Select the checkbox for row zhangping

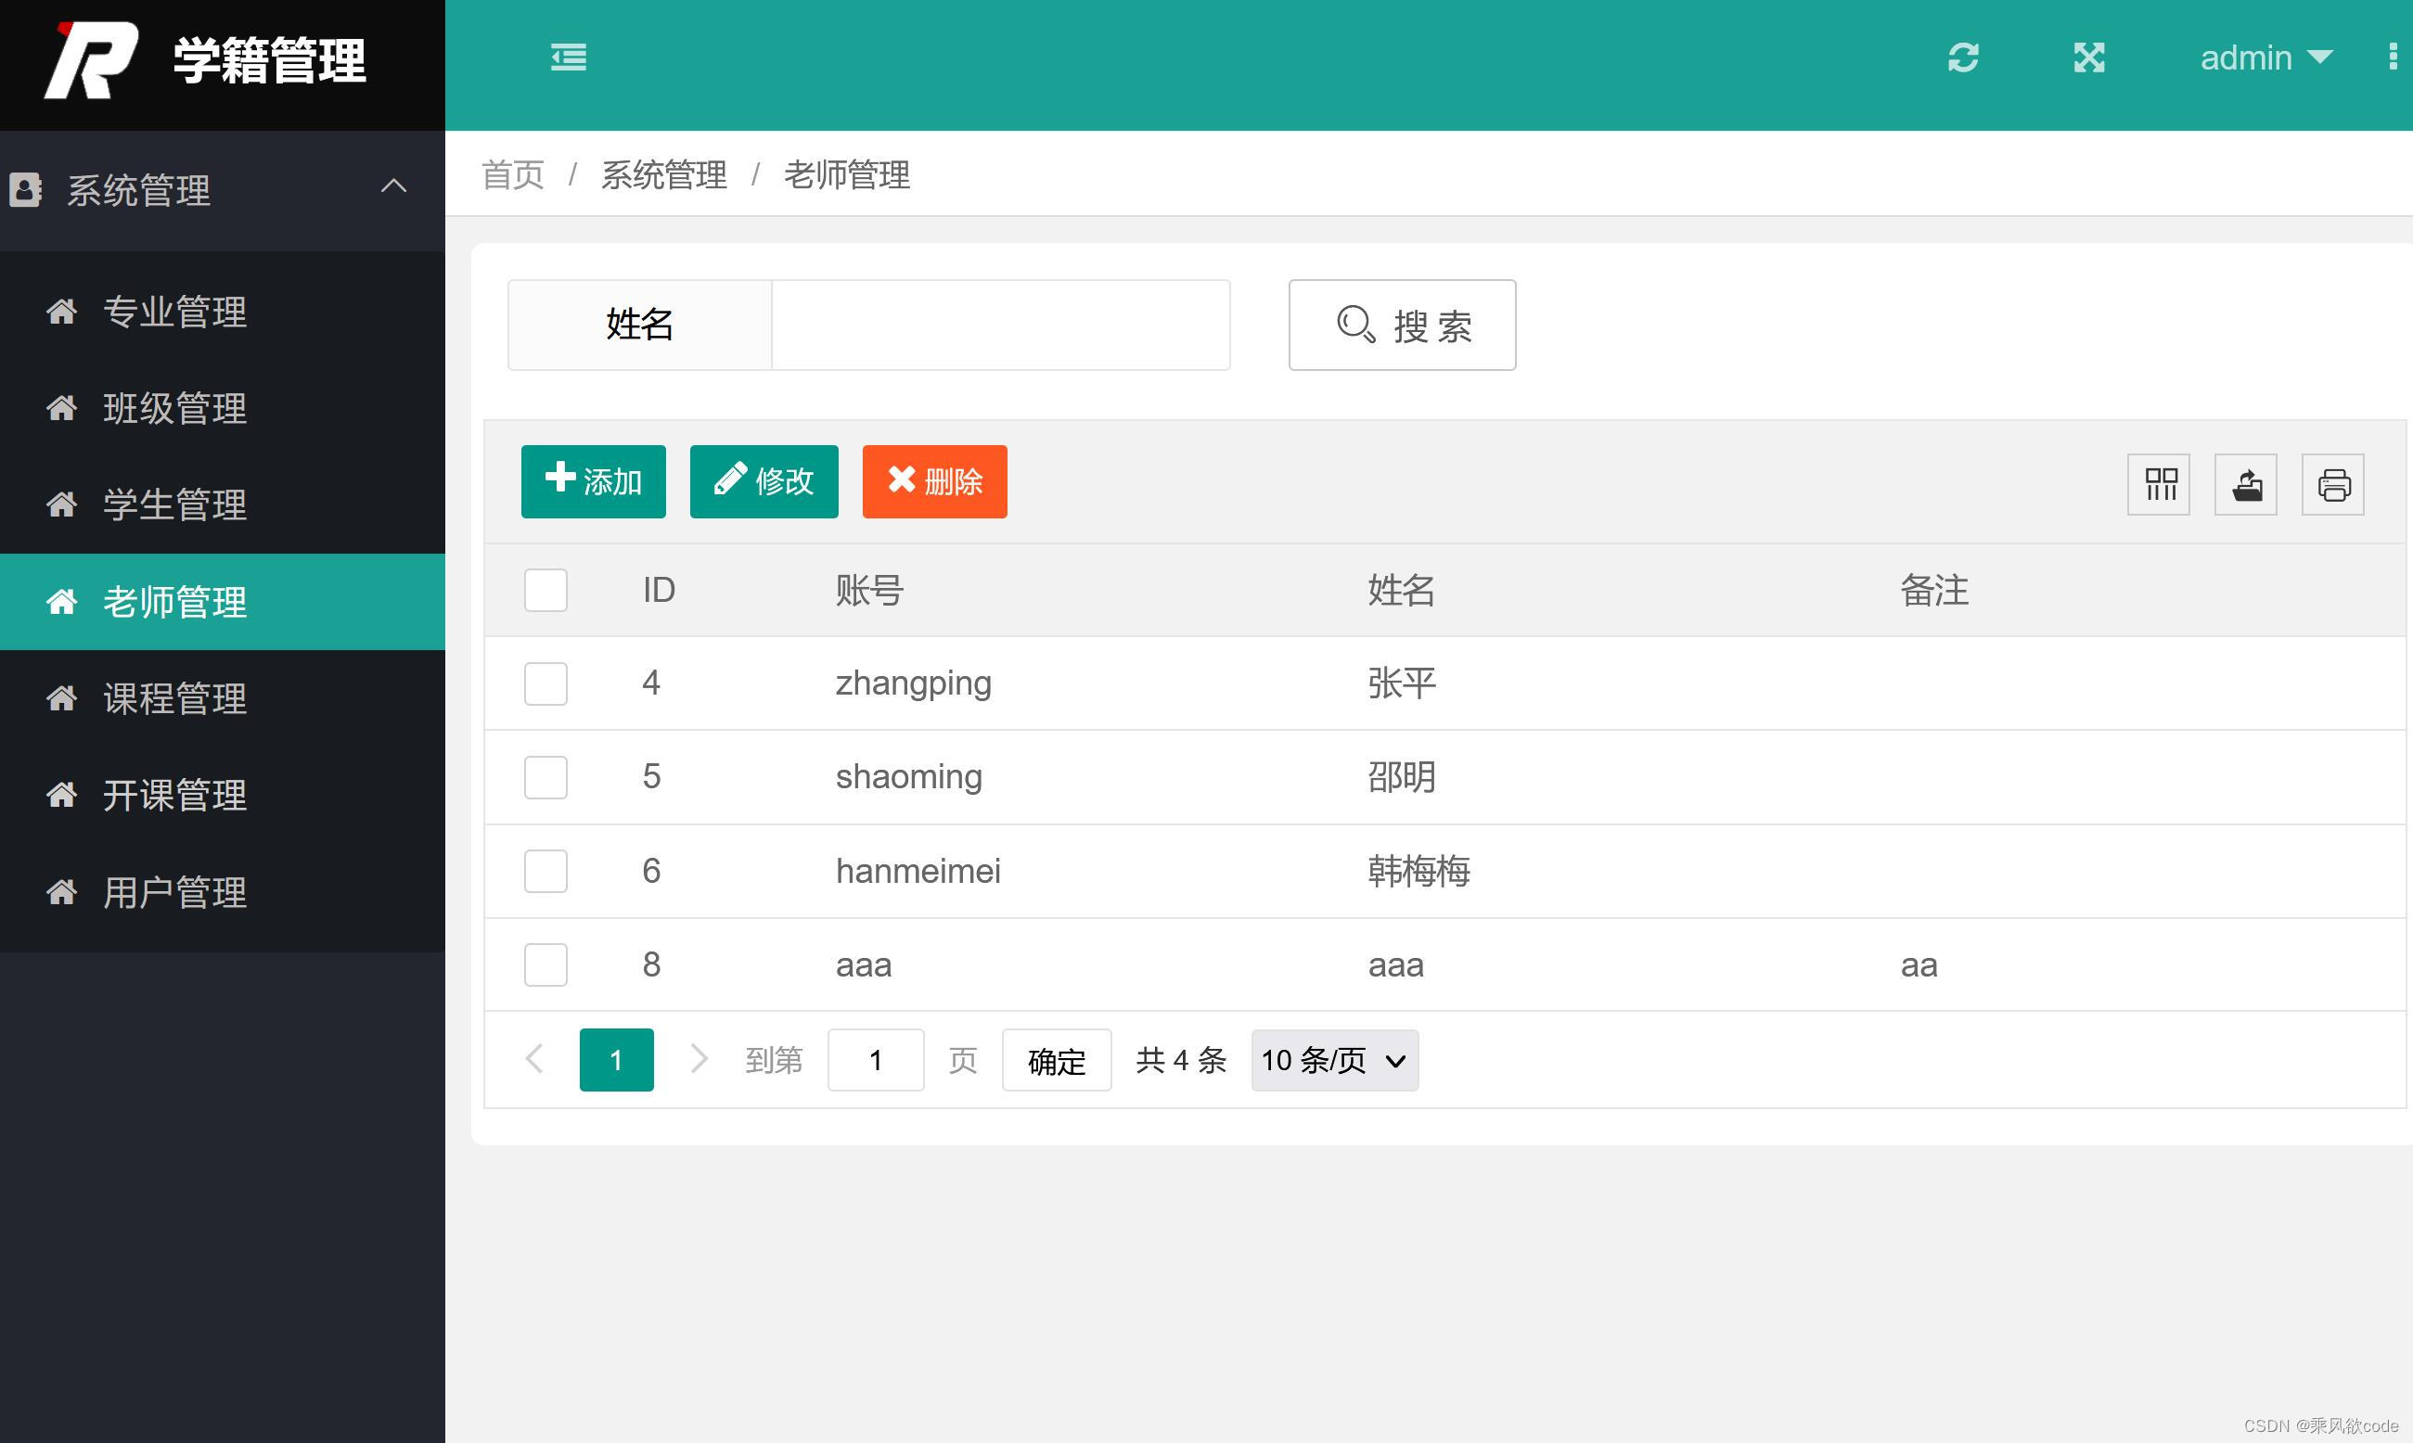click(545, 683)
